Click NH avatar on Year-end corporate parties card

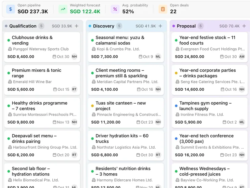[x=242, y=89]
